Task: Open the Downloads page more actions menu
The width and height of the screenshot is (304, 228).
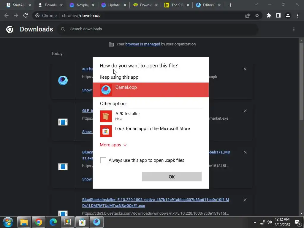Action: click(294, 29)
